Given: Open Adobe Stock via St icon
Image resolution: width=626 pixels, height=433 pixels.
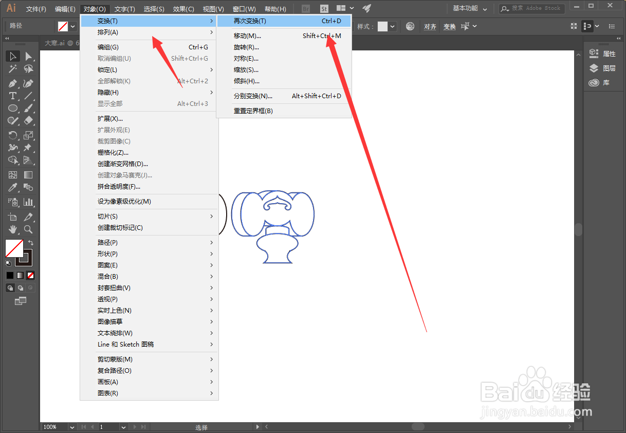Looking at the screenshot, I should [x=324, y=9].
